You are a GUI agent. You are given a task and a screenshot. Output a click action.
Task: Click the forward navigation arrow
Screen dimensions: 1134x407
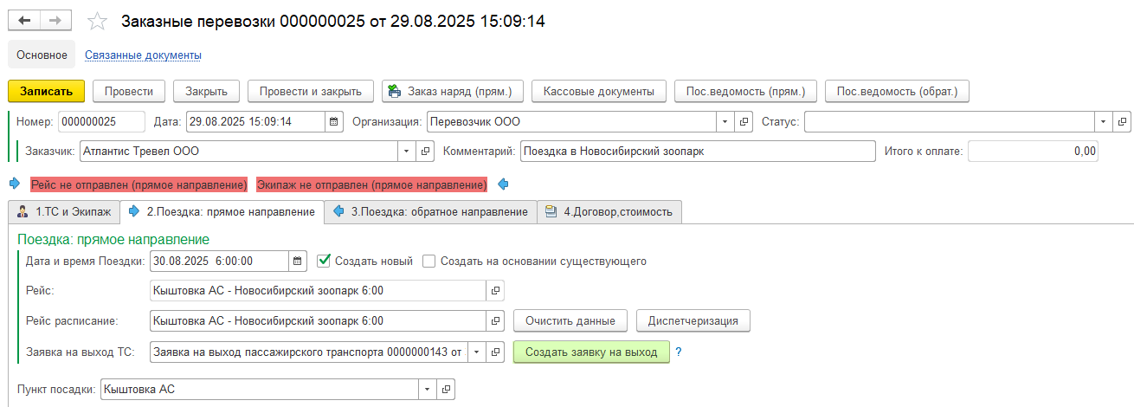(x=55, y=20)
